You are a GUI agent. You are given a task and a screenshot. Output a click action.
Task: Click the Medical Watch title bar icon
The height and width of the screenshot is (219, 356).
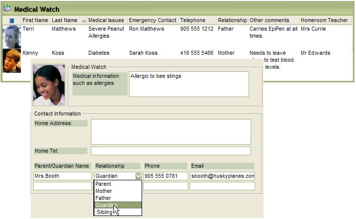7,9
